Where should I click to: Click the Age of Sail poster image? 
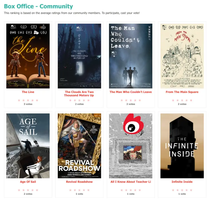coord(28,146)
